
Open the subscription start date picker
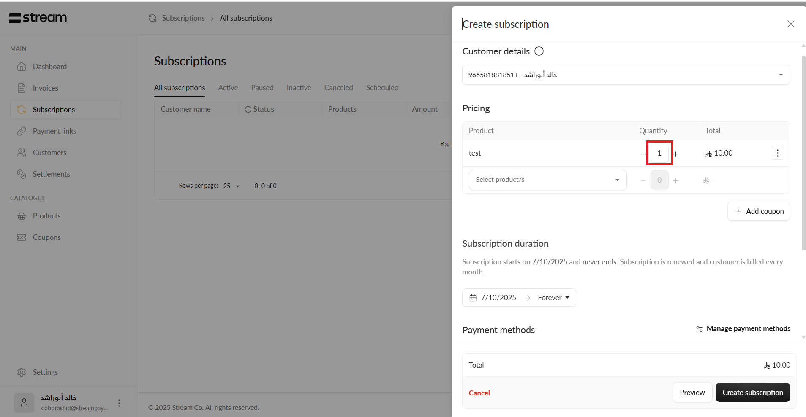[x=493, y=298]
